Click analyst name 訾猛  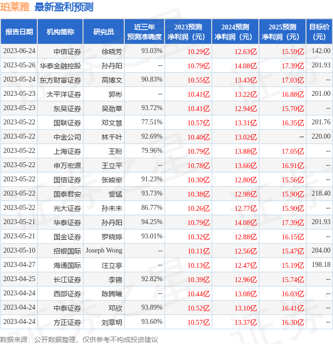point(115,194)
